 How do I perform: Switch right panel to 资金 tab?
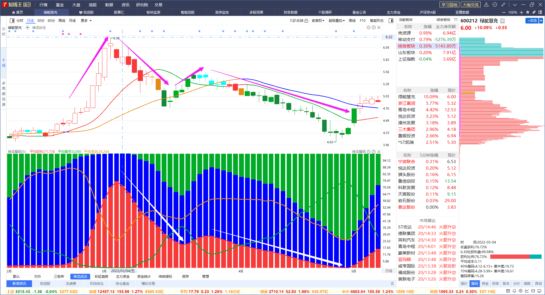coord(485,284)
